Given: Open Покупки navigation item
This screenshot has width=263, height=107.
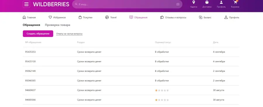Looking at the screenshot, I should pos(85,17).
